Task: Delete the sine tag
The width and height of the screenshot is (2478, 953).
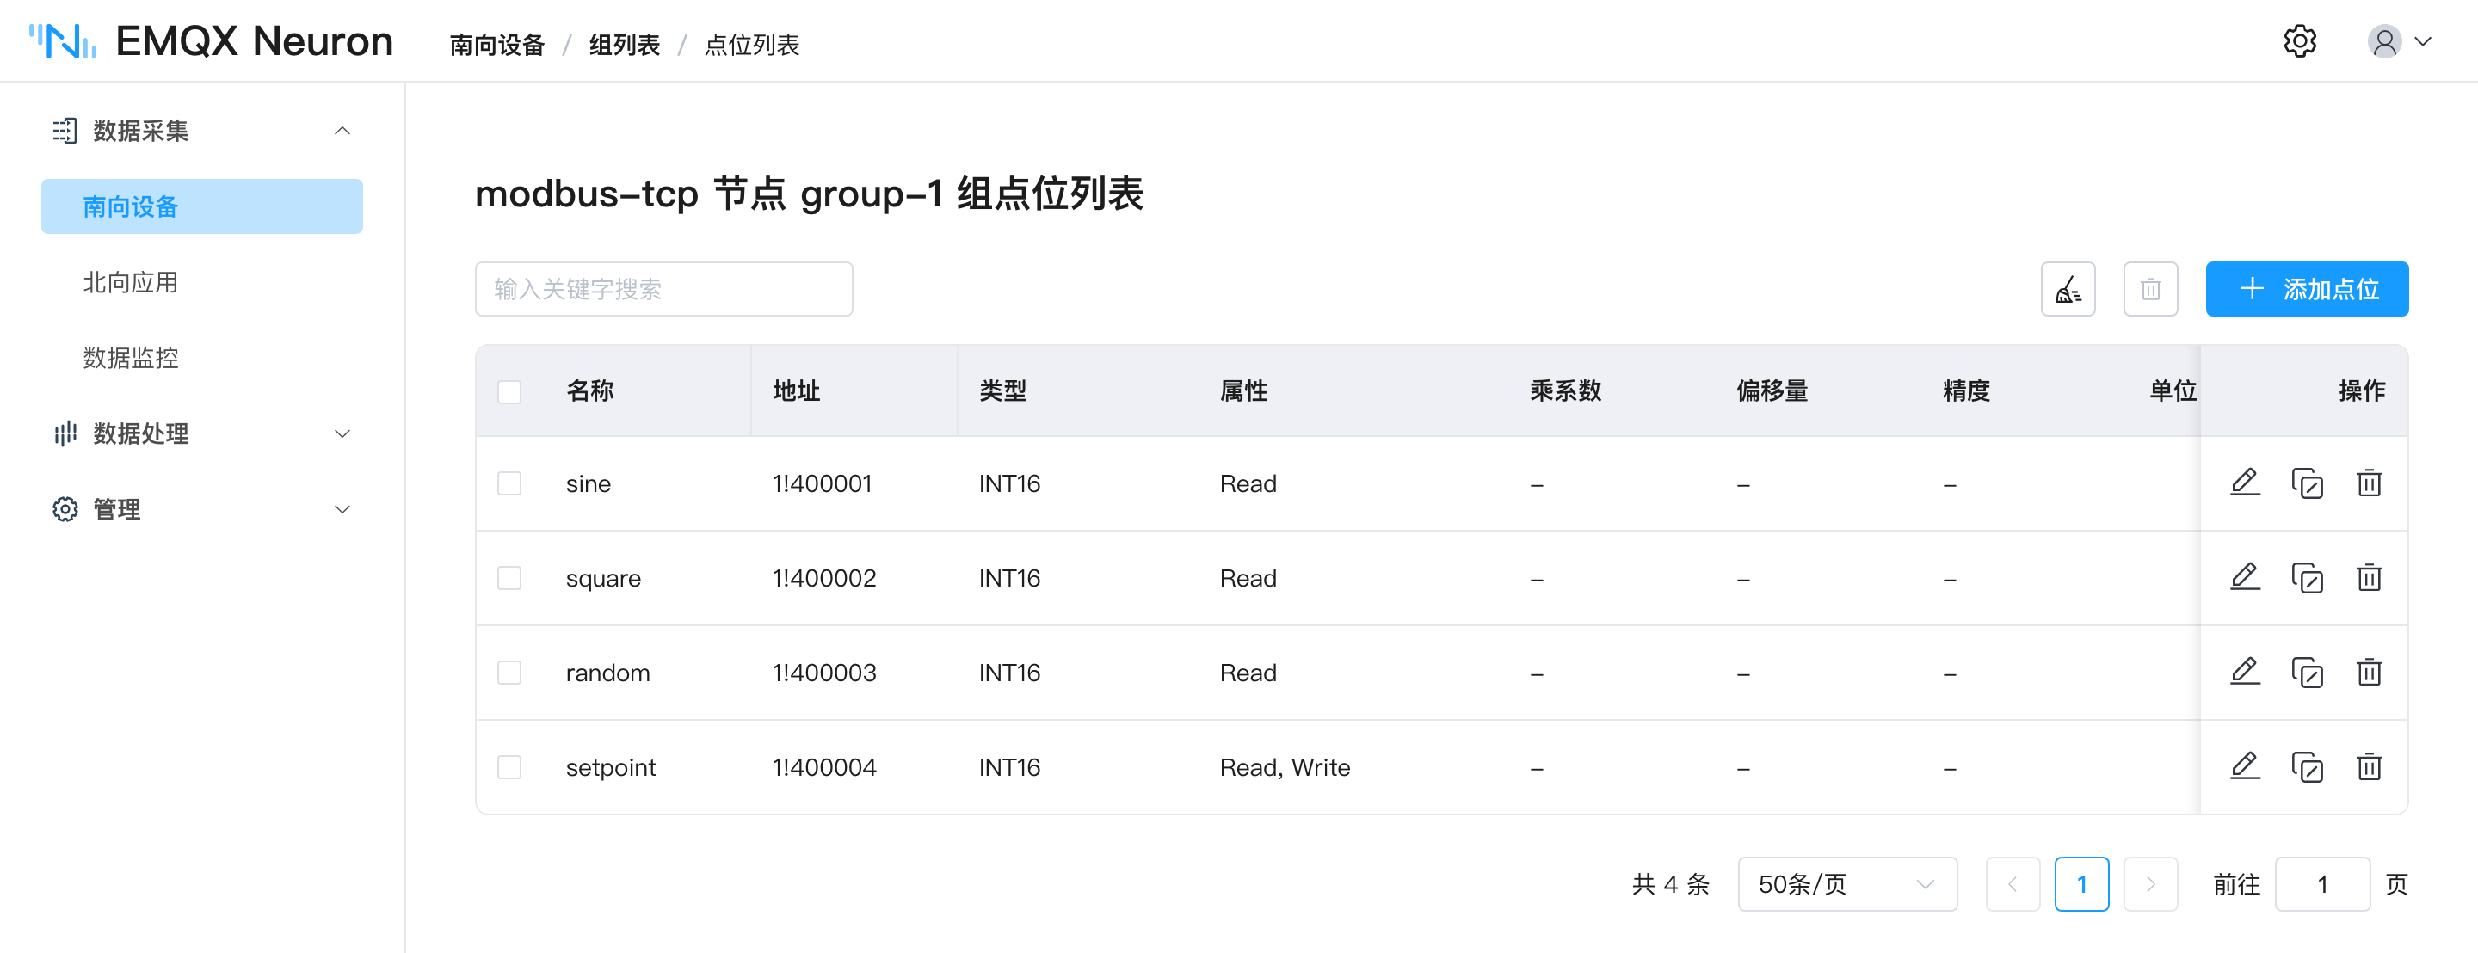Action: (2369, 483)
